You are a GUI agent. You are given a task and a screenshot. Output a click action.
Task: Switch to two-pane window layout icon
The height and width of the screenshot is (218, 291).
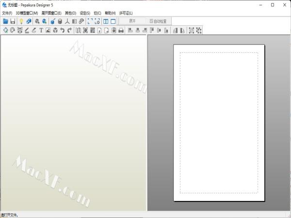106,21
